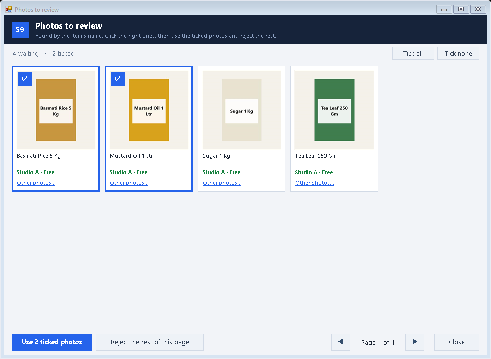Go to the next page arrow
This screenshot has height=359, width=491.
415,342
